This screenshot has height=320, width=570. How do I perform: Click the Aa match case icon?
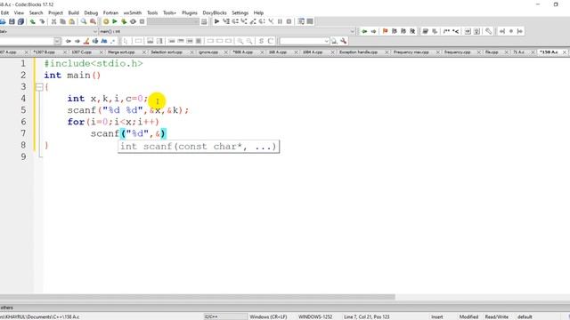(x=104, y=42)
